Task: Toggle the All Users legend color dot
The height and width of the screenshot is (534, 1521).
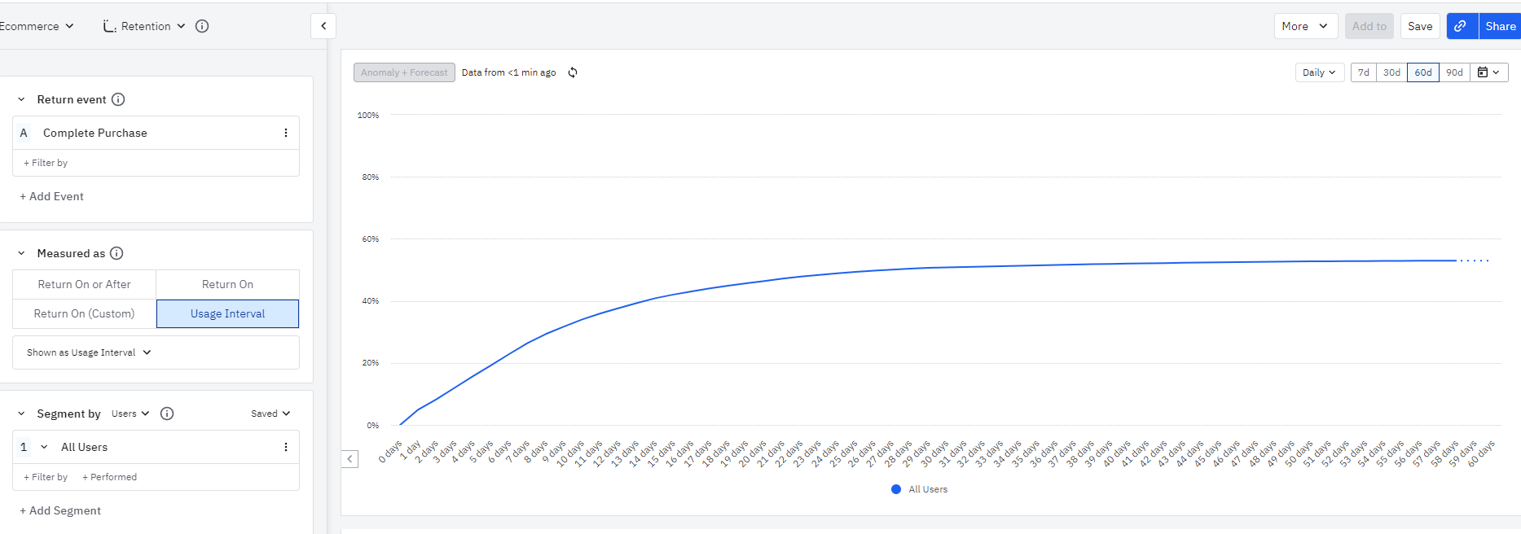Action: coord(896,489)
